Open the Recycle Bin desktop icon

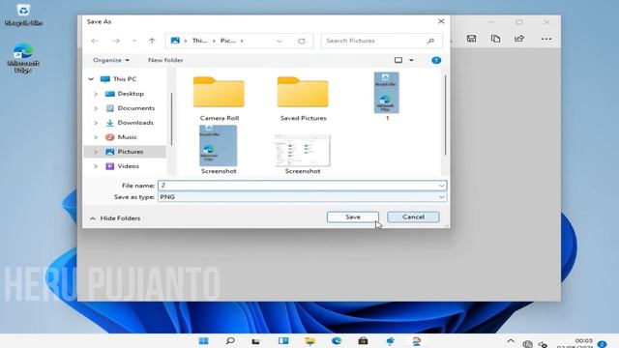pyautogui.click(x=23, y=14)
